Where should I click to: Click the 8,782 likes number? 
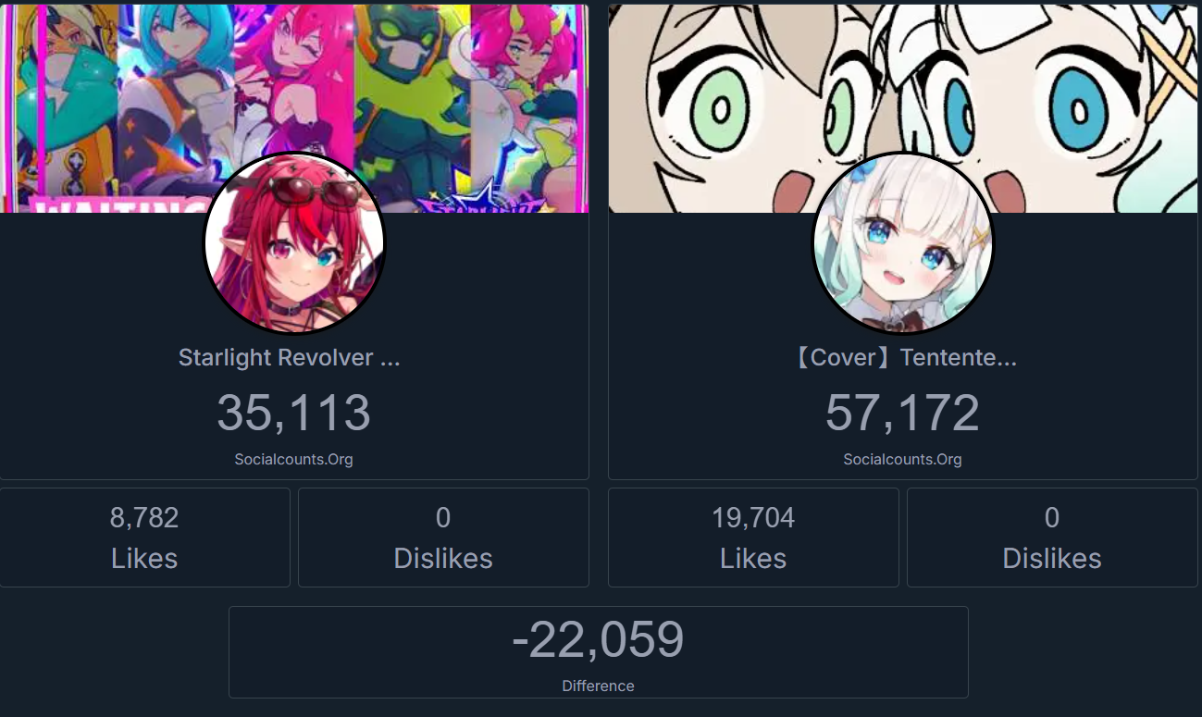(144, 517)
